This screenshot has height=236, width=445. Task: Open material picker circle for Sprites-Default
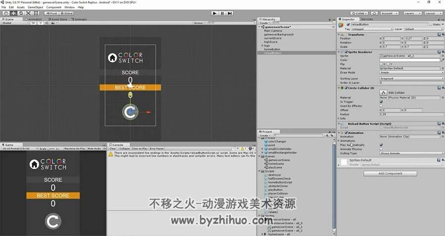tap(443, 68)
